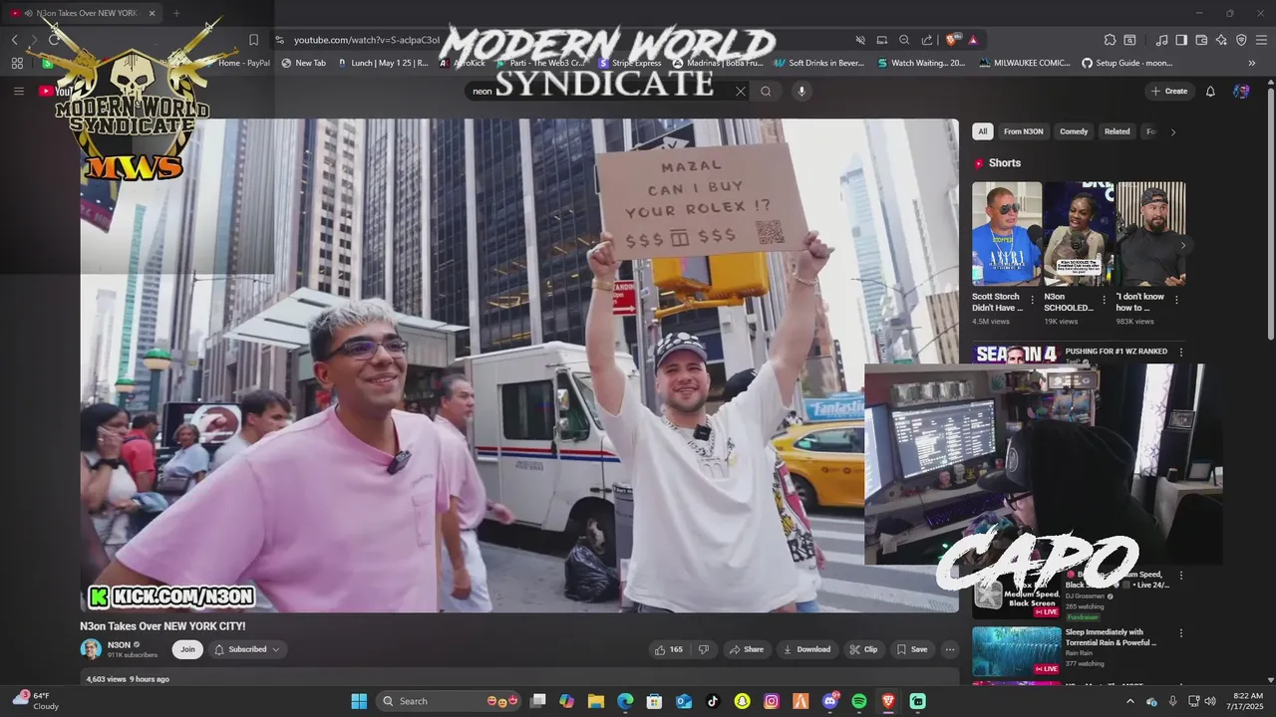Click the Create button

point(1169,91)
